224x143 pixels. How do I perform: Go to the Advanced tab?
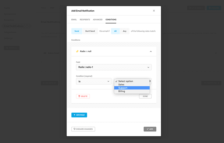click(98, 19)
